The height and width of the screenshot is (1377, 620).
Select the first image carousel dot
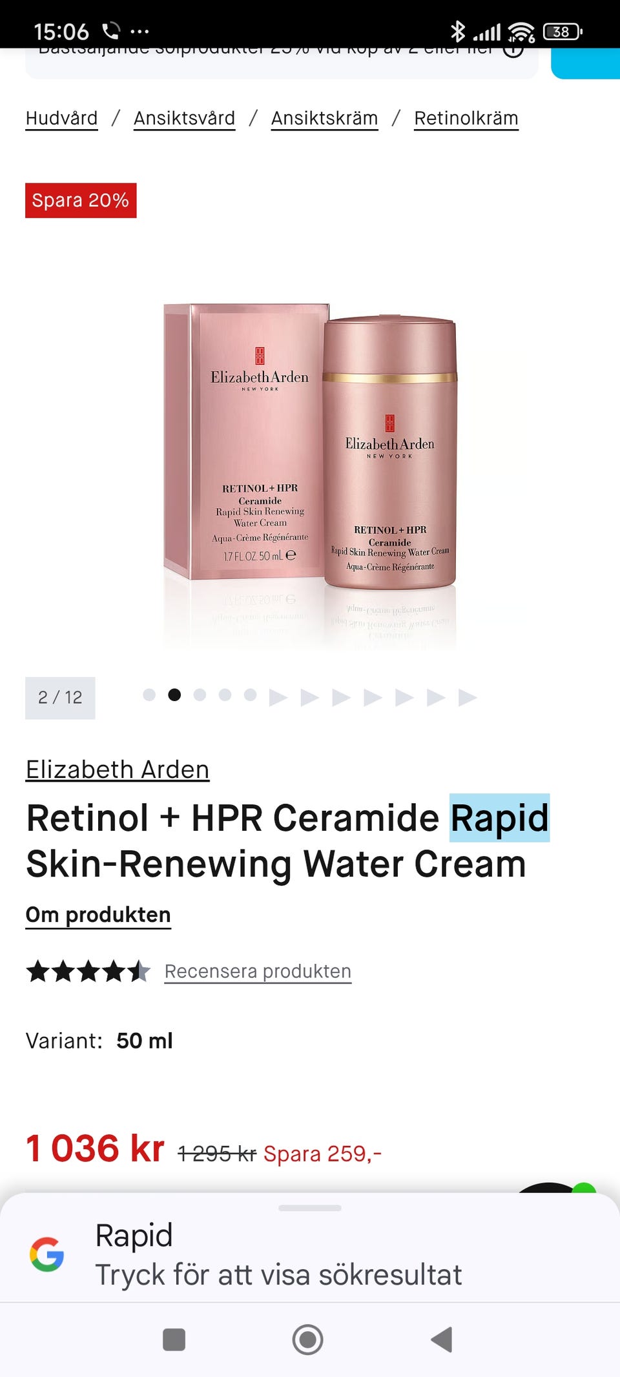[x=149, y=695]
